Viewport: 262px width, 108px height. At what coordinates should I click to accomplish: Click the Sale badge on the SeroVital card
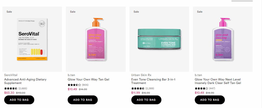[9, 12]
